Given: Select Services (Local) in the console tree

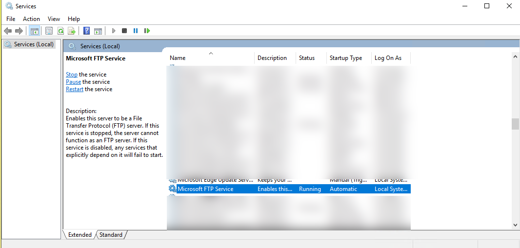Looking at the screenshot, I should [x=29, y=44].
